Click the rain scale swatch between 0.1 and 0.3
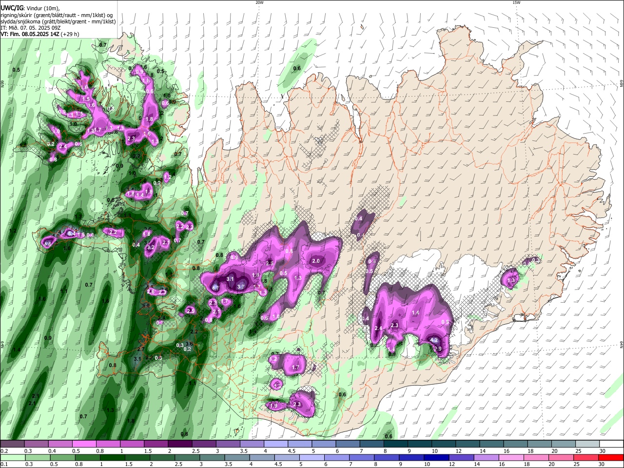This screenshot has height=468, width=624. tap(13, 457)
